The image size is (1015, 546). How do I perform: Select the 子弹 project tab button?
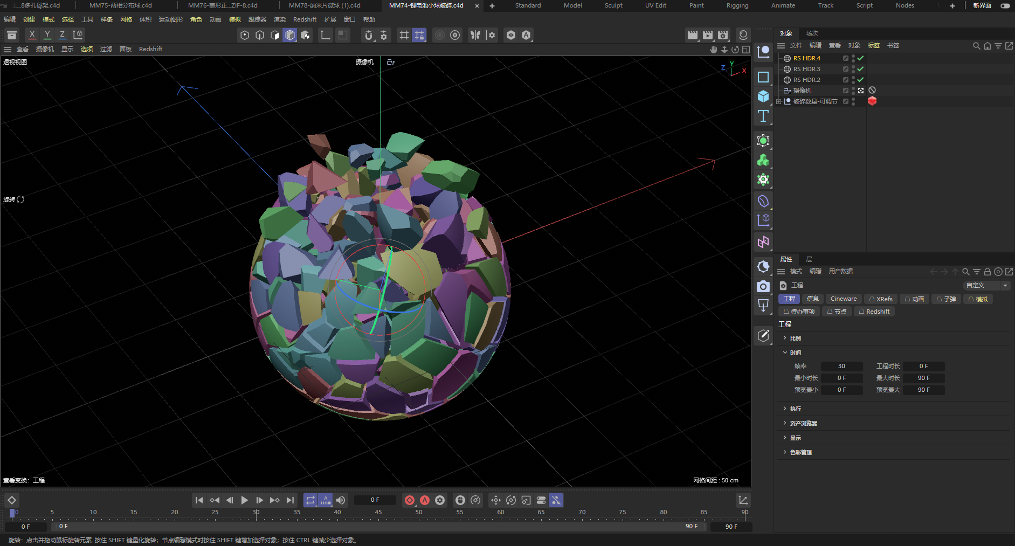coord(947,299)
